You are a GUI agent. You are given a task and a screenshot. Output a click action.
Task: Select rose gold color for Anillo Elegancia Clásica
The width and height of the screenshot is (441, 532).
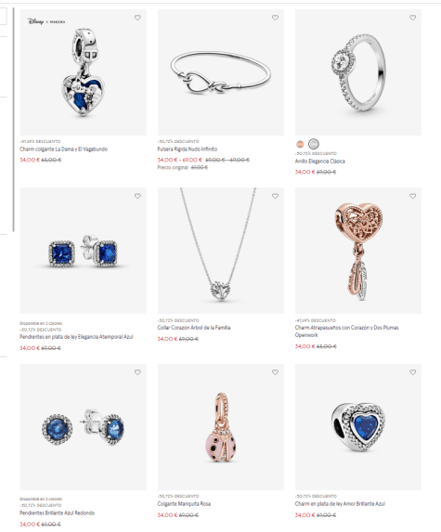(300, 144)
